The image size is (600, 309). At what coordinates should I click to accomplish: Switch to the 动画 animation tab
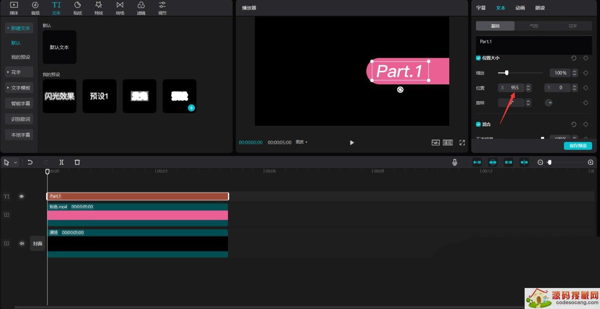pos(520,8)
